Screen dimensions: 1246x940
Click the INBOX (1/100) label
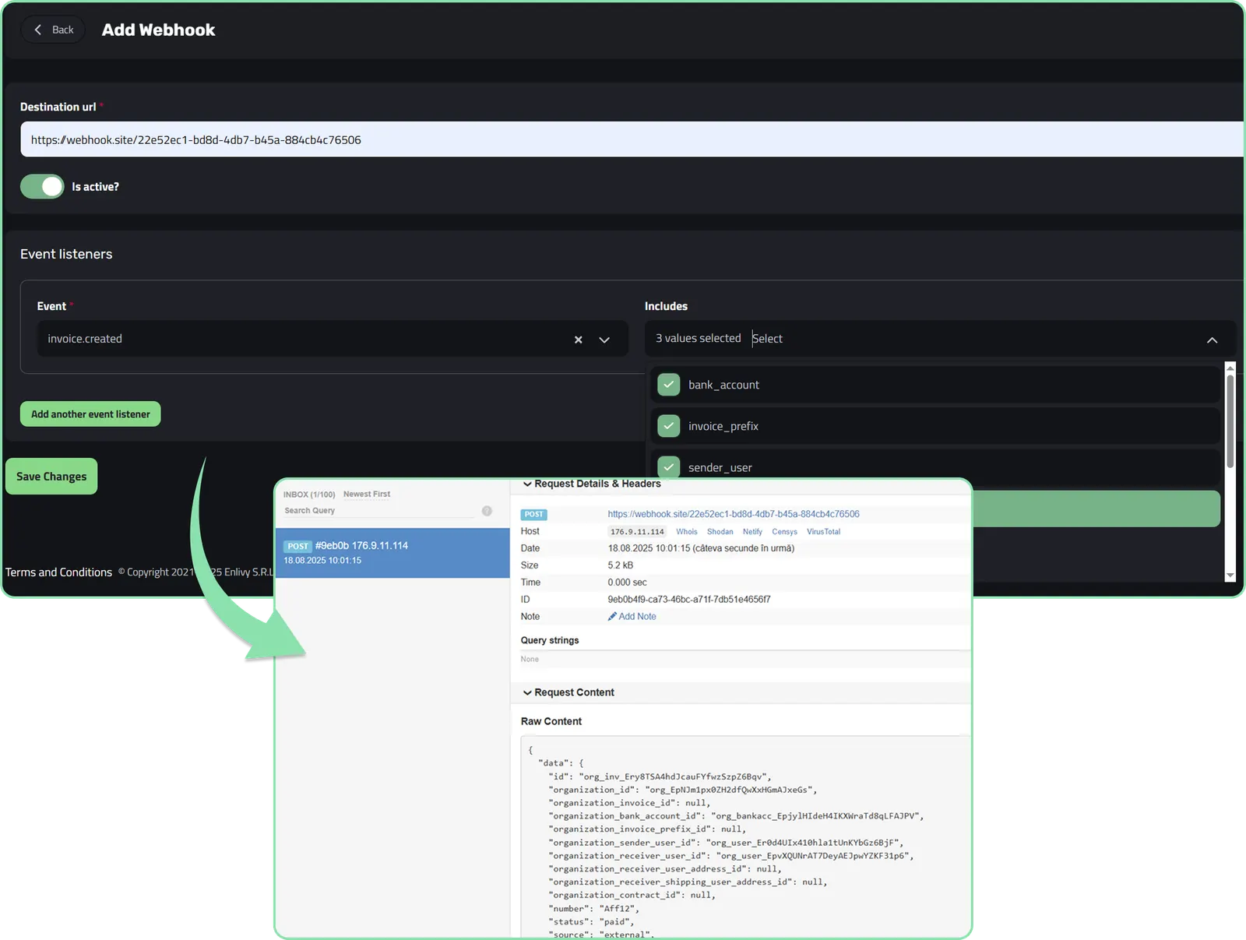click(x=309, y=495)
